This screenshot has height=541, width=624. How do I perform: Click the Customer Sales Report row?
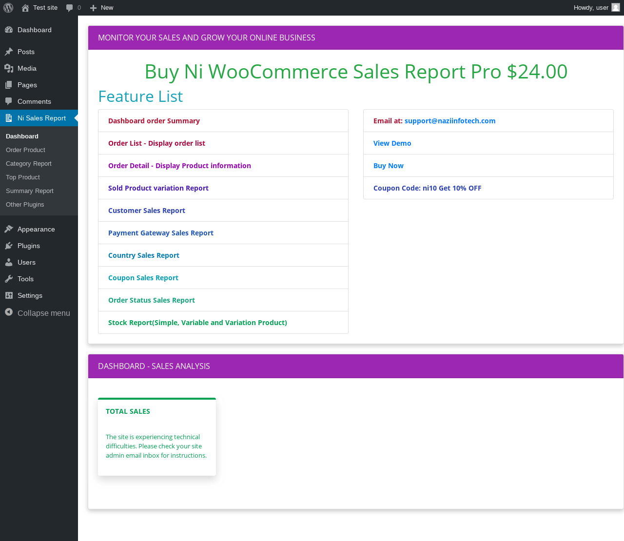(223, 211)
